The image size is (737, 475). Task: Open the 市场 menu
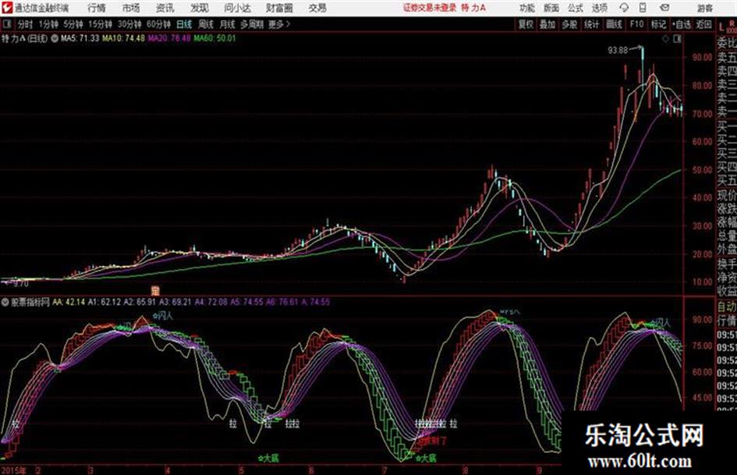[131, 8]
